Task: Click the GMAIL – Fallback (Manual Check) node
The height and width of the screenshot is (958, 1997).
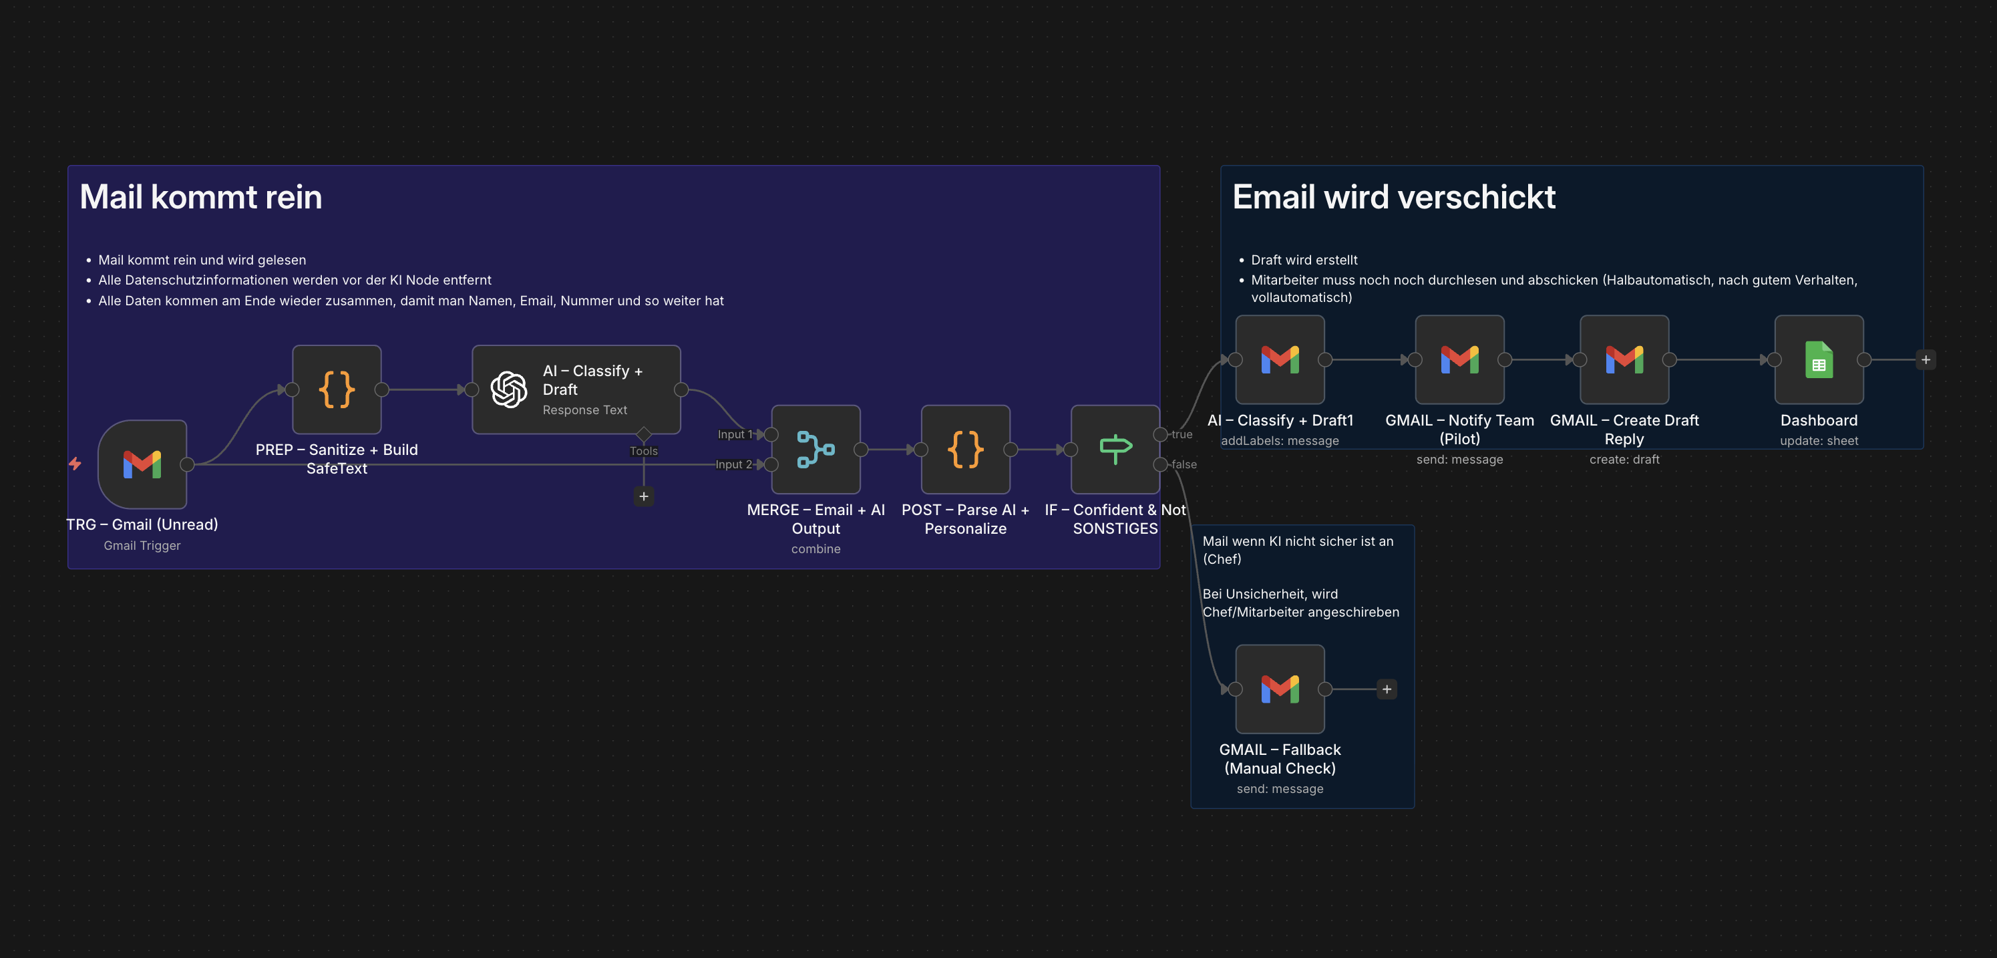Action: coord(1280,689)
